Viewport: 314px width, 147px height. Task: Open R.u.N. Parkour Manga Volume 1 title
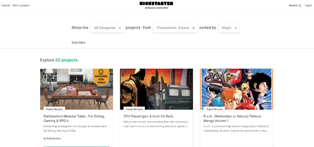pyautogui.click(x=232, y=118)
